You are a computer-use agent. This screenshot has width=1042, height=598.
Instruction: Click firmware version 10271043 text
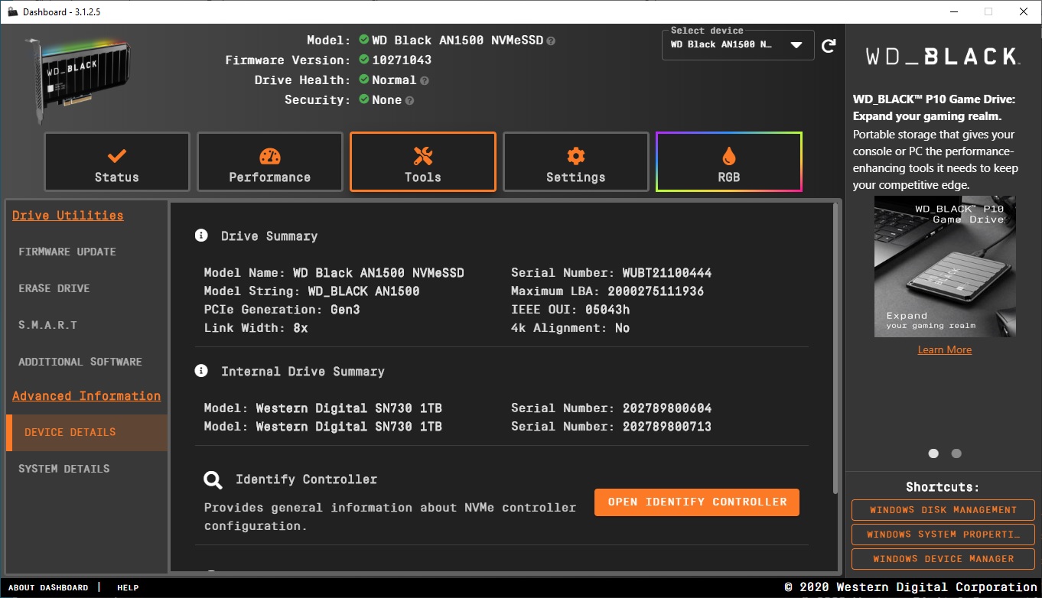click(x=402, y=60)
